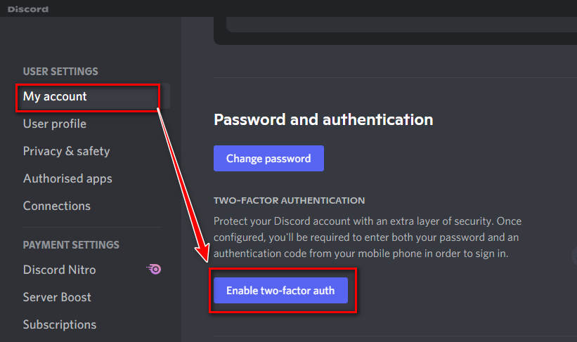Click the PAYMENT SETTINGS section header
The image size is (577, 342).
(x=71, y=245)
